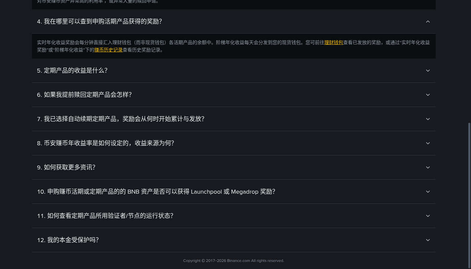Expand question 8 about 币安赚币年收益率
This screenshot has width=471, height=269.
tap(233, 143)
